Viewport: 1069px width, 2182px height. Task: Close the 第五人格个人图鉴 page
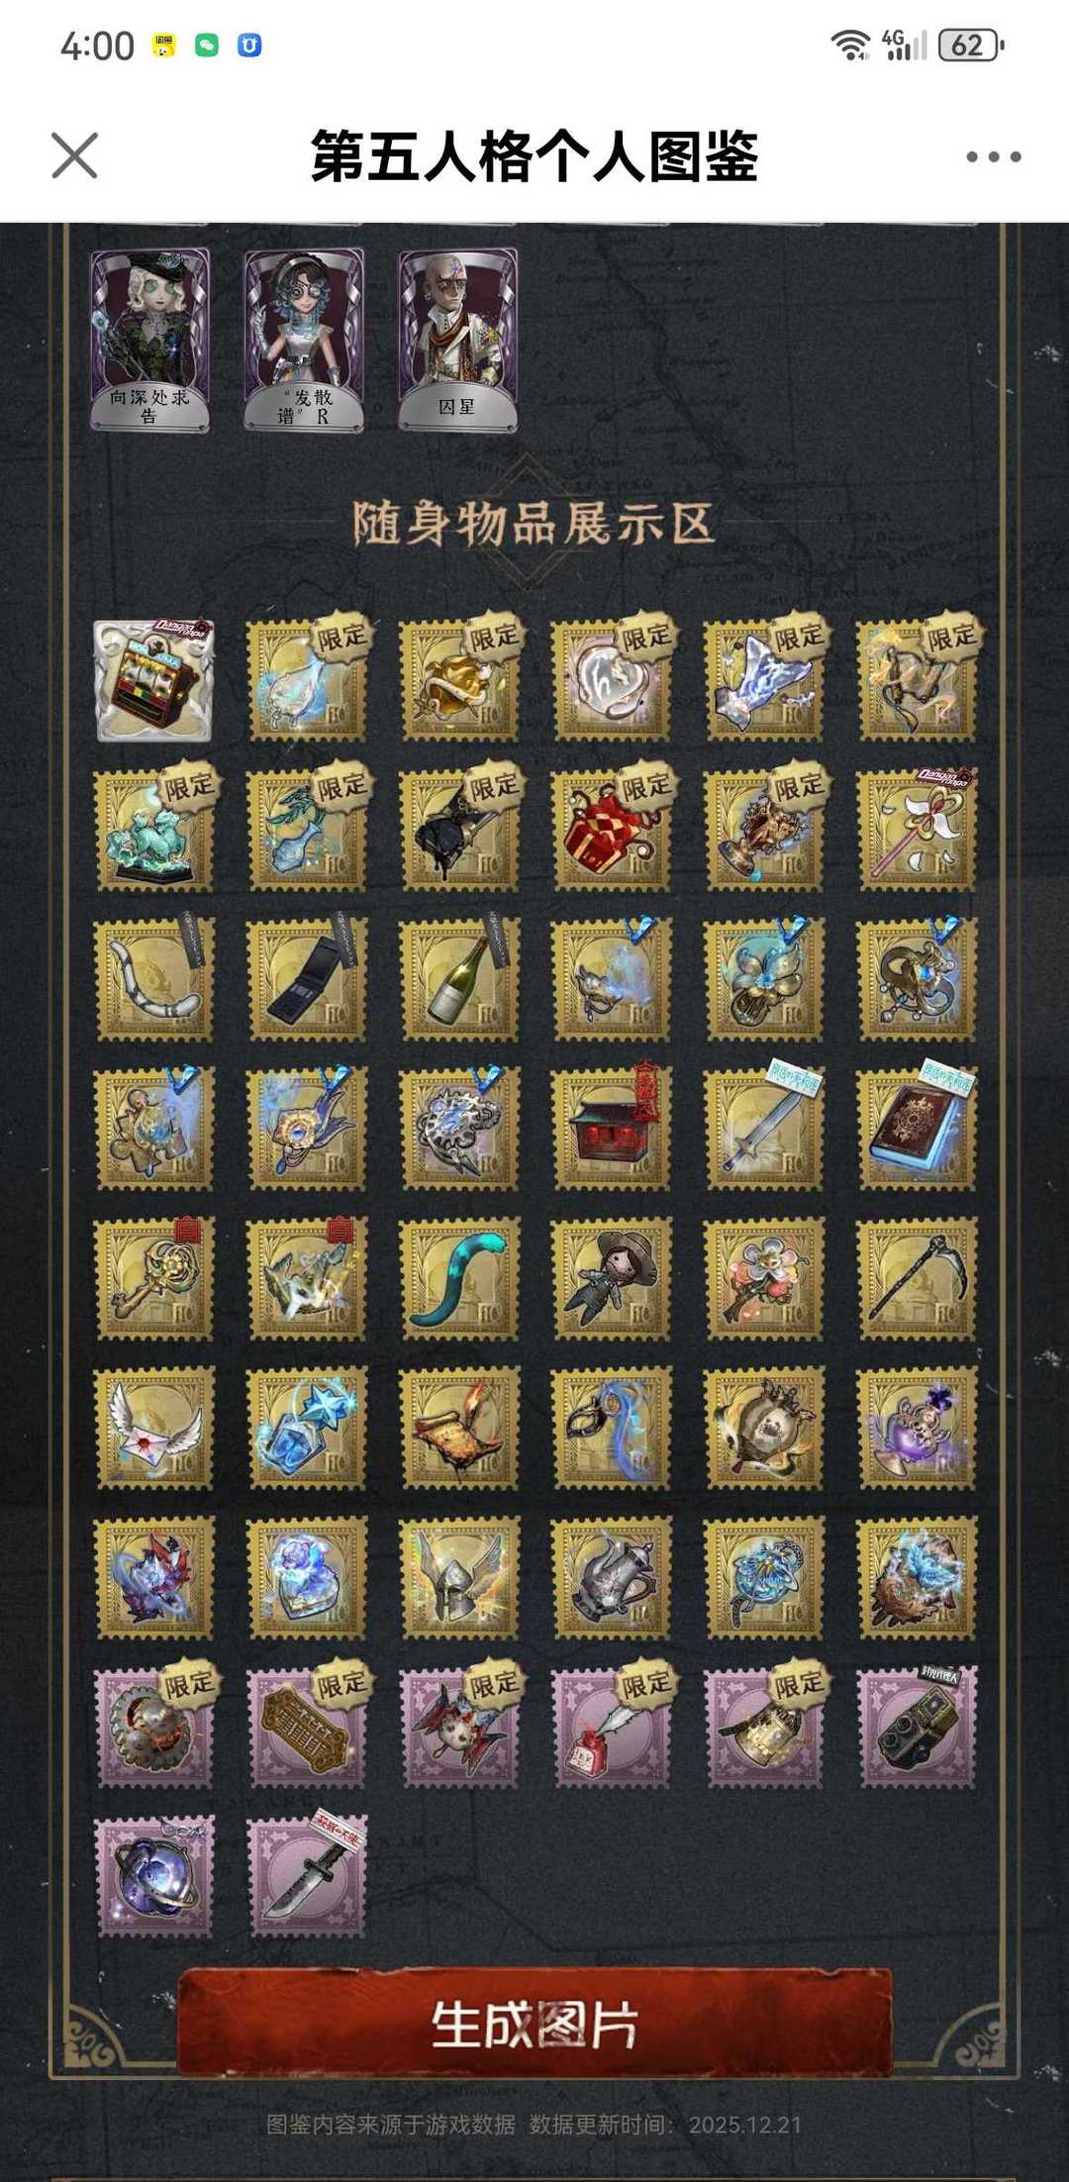coord(74,156)
